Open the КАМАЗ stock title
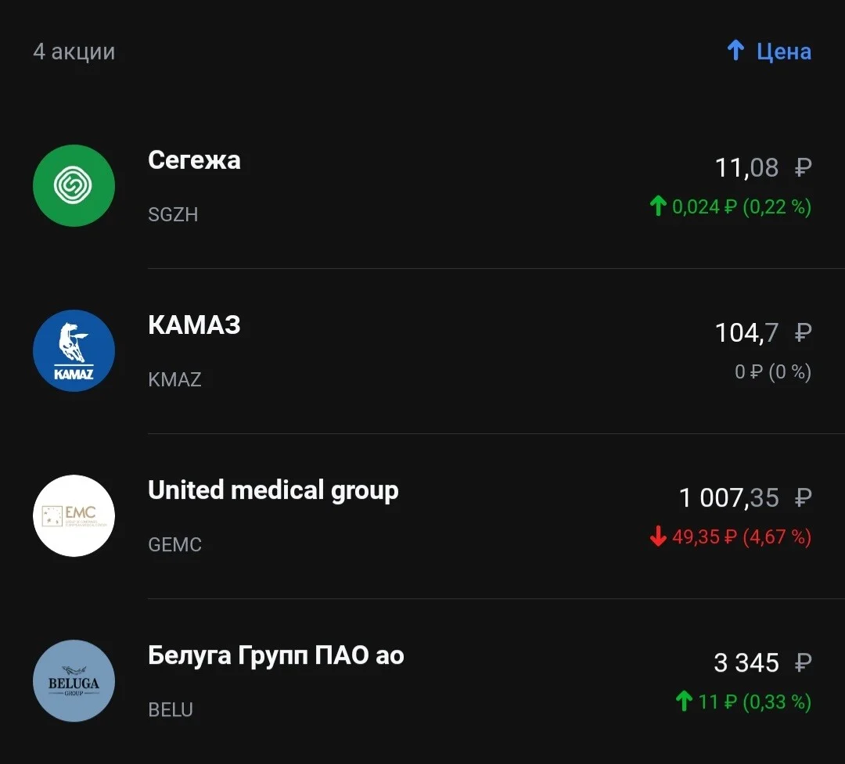 [194, 325]
